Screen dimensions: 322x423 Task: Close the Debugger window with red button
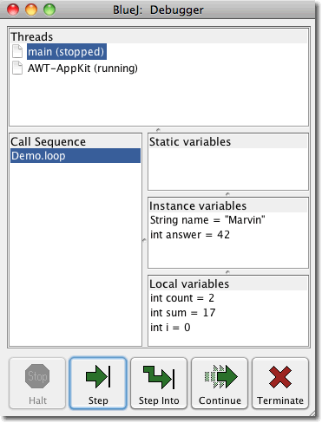coord(13,10)
